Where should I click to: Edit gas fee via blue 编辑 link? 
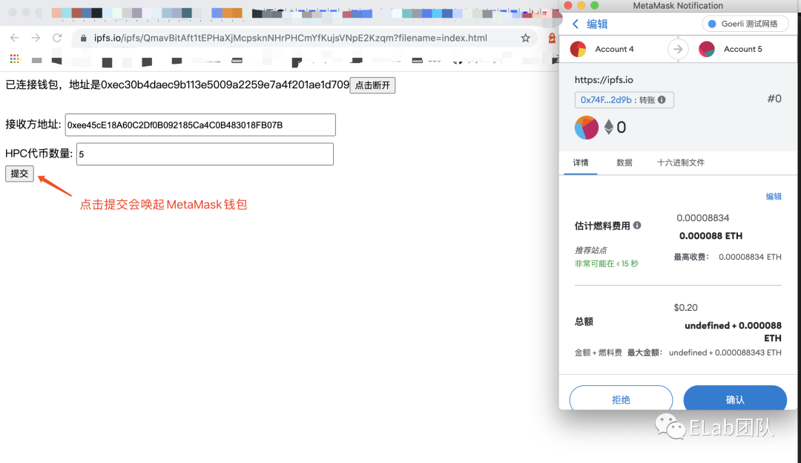click(x=774, y=196)
